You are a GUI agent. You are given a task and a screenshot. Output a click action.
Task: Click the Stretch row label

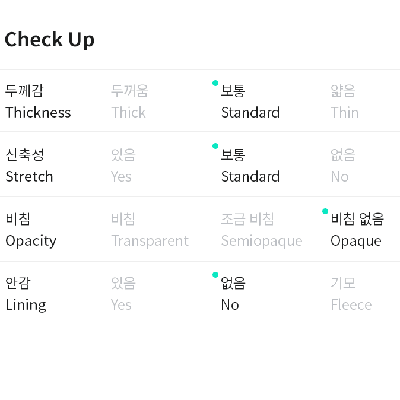[29, 166]
